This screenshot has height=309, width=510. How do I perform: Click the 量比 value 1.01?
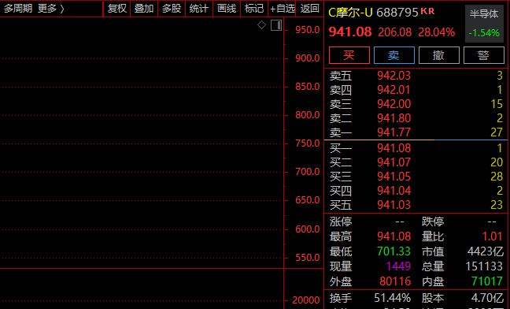[x=493, y=236]
